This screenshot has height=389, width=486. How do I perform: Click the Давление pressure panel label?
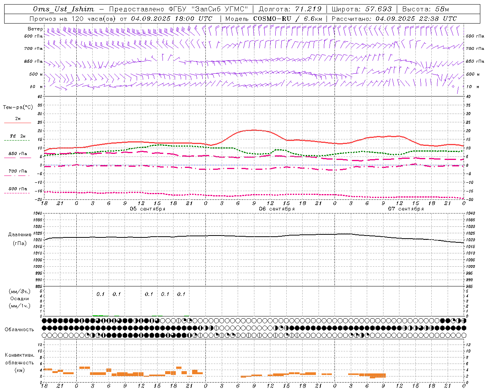19,235
